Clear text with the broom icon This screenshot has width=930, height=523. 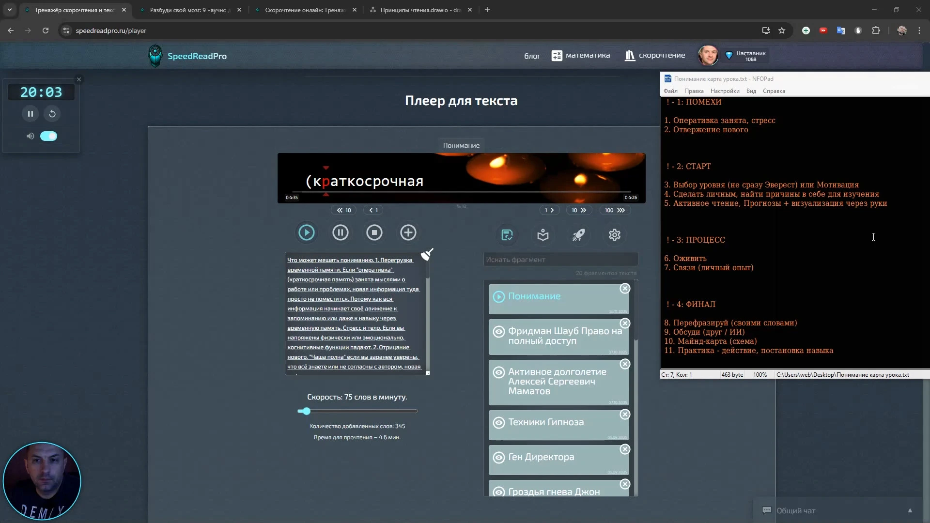point(426,254)
